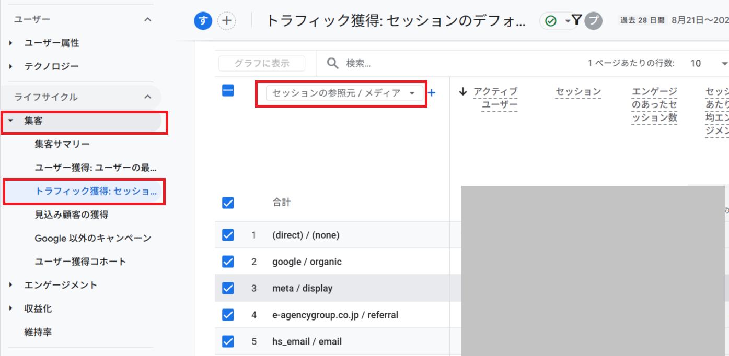Viewport: 729px width, 356px height.
Task: Uncheck the hs_email / email row checkbox
Action: coord(228,341)
